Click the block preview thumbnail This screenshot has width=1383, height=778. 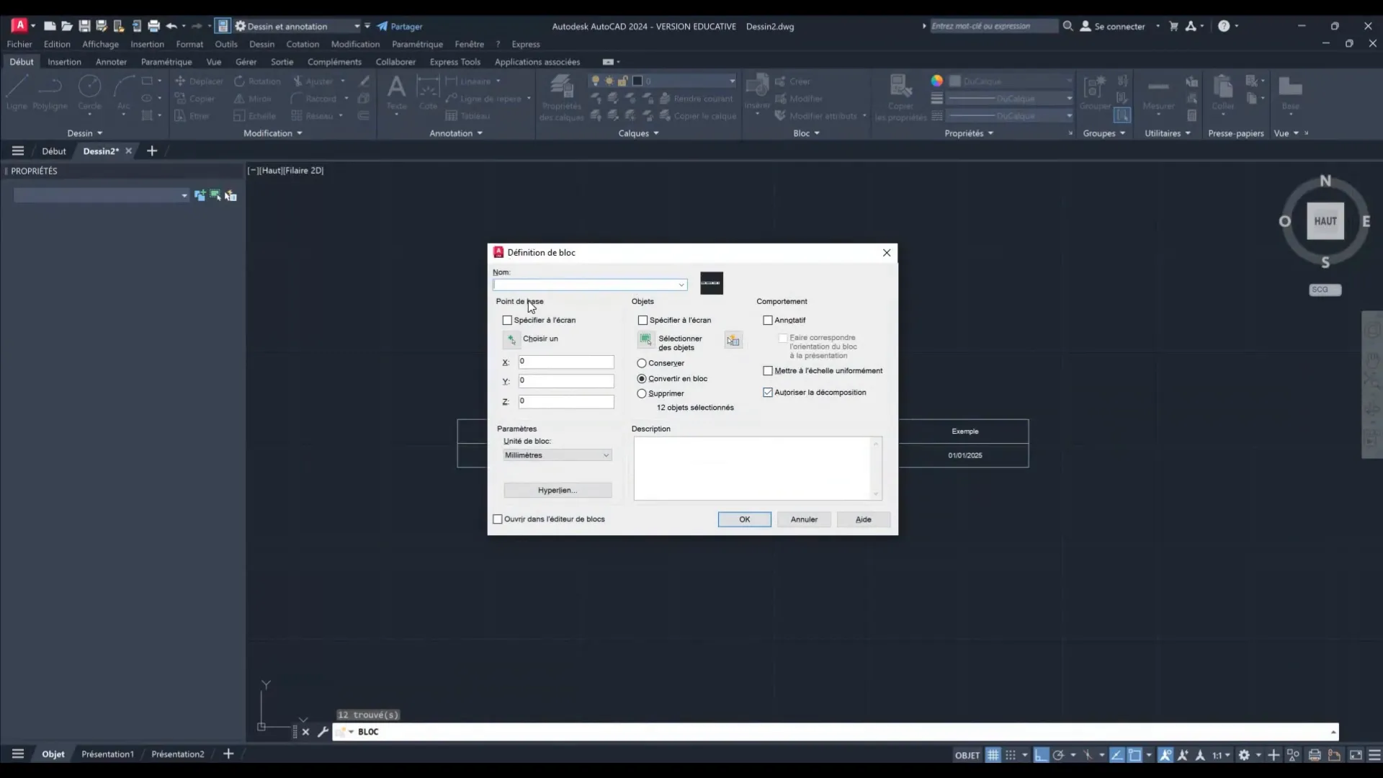tap(711, 283)
